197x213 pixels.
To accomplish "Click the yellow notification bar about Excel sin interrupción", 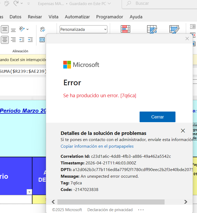I will coord(23,60).
